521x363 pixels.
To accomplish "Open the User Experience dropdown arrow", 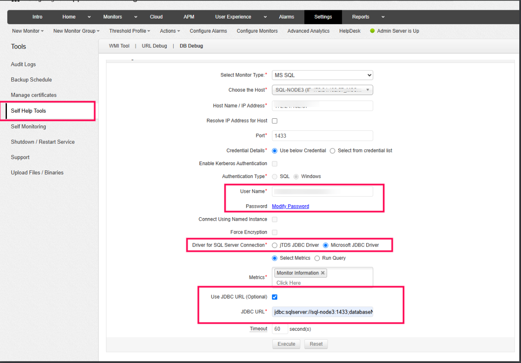I will tap(265, 17).
